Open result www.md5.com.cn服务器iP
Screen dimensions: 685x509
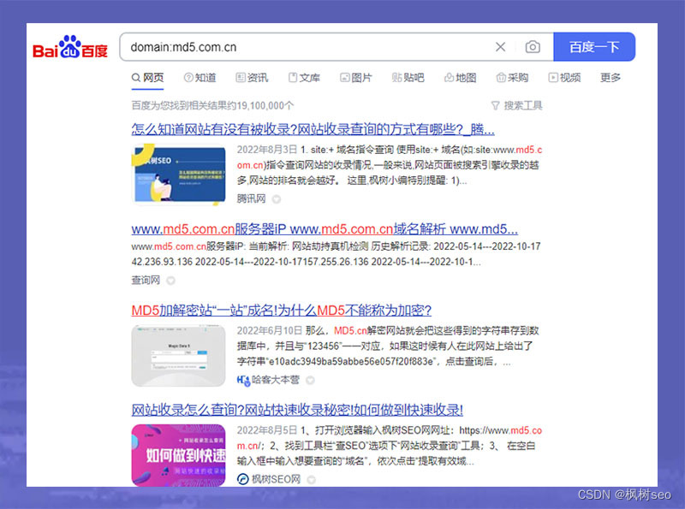coord(325,229)
